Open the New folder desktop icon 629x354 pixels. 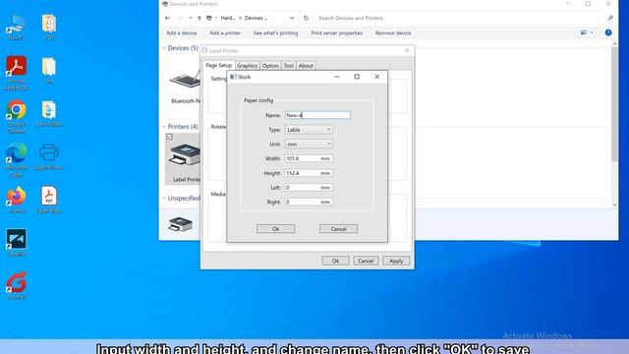49,114
